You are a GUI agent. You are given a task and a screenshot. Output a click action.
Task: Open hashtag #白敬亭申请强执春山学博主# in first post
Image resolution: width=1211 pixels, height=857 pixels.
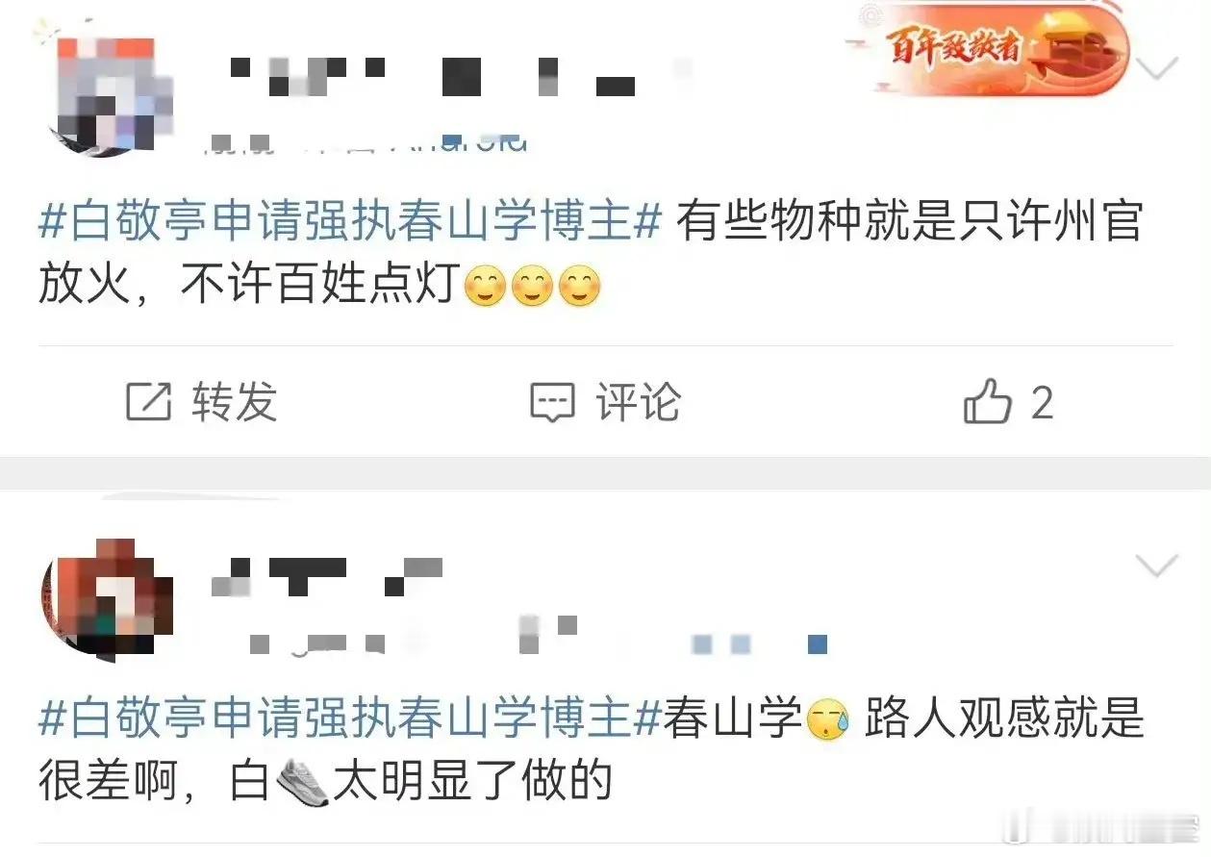pos(350,224)
